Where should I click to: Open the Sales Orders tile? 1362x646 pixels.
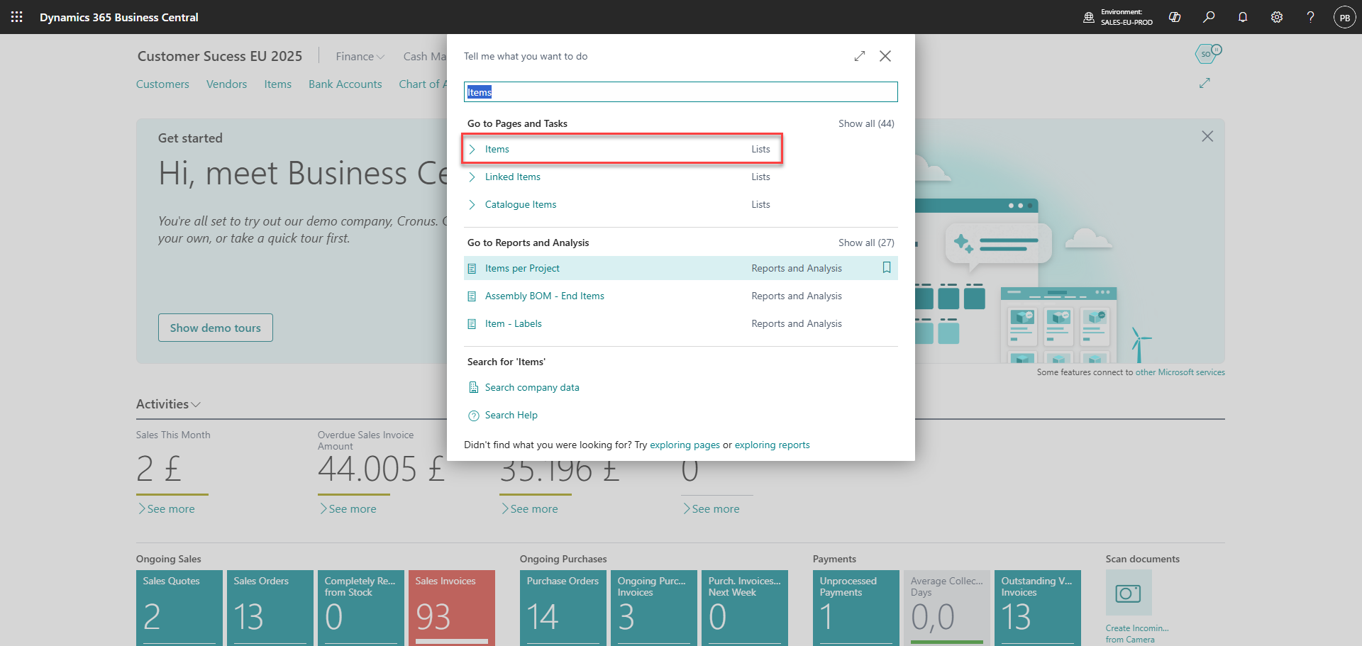[270, 608]
